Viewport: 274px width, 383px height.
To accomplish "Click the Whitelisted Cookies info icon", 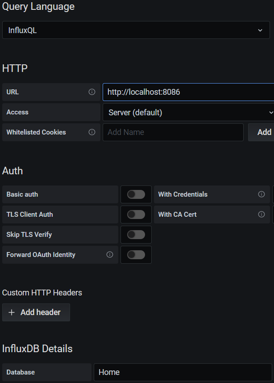I will (92, 132).
